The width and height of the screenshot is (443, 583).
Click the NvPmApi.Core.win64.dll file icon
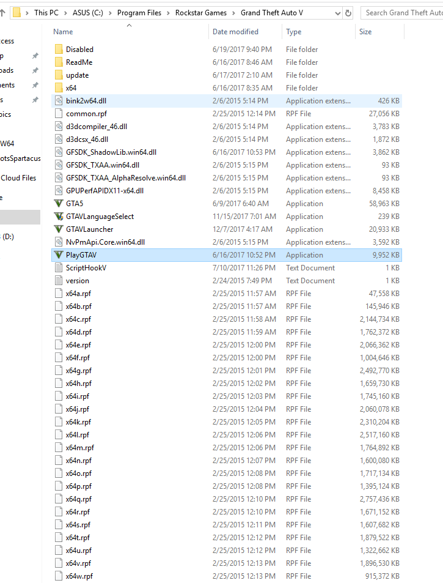tap(58, 242)
